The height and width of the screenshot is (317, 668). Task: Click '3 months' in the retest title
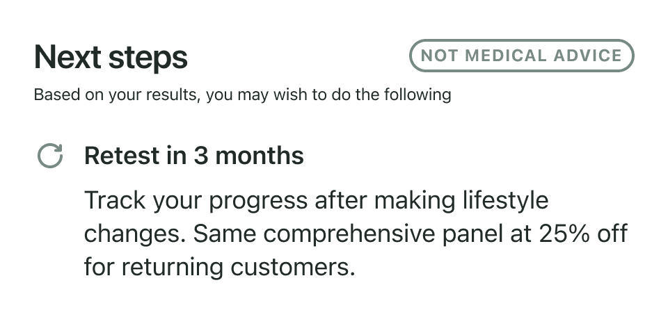tap(248, 156)
